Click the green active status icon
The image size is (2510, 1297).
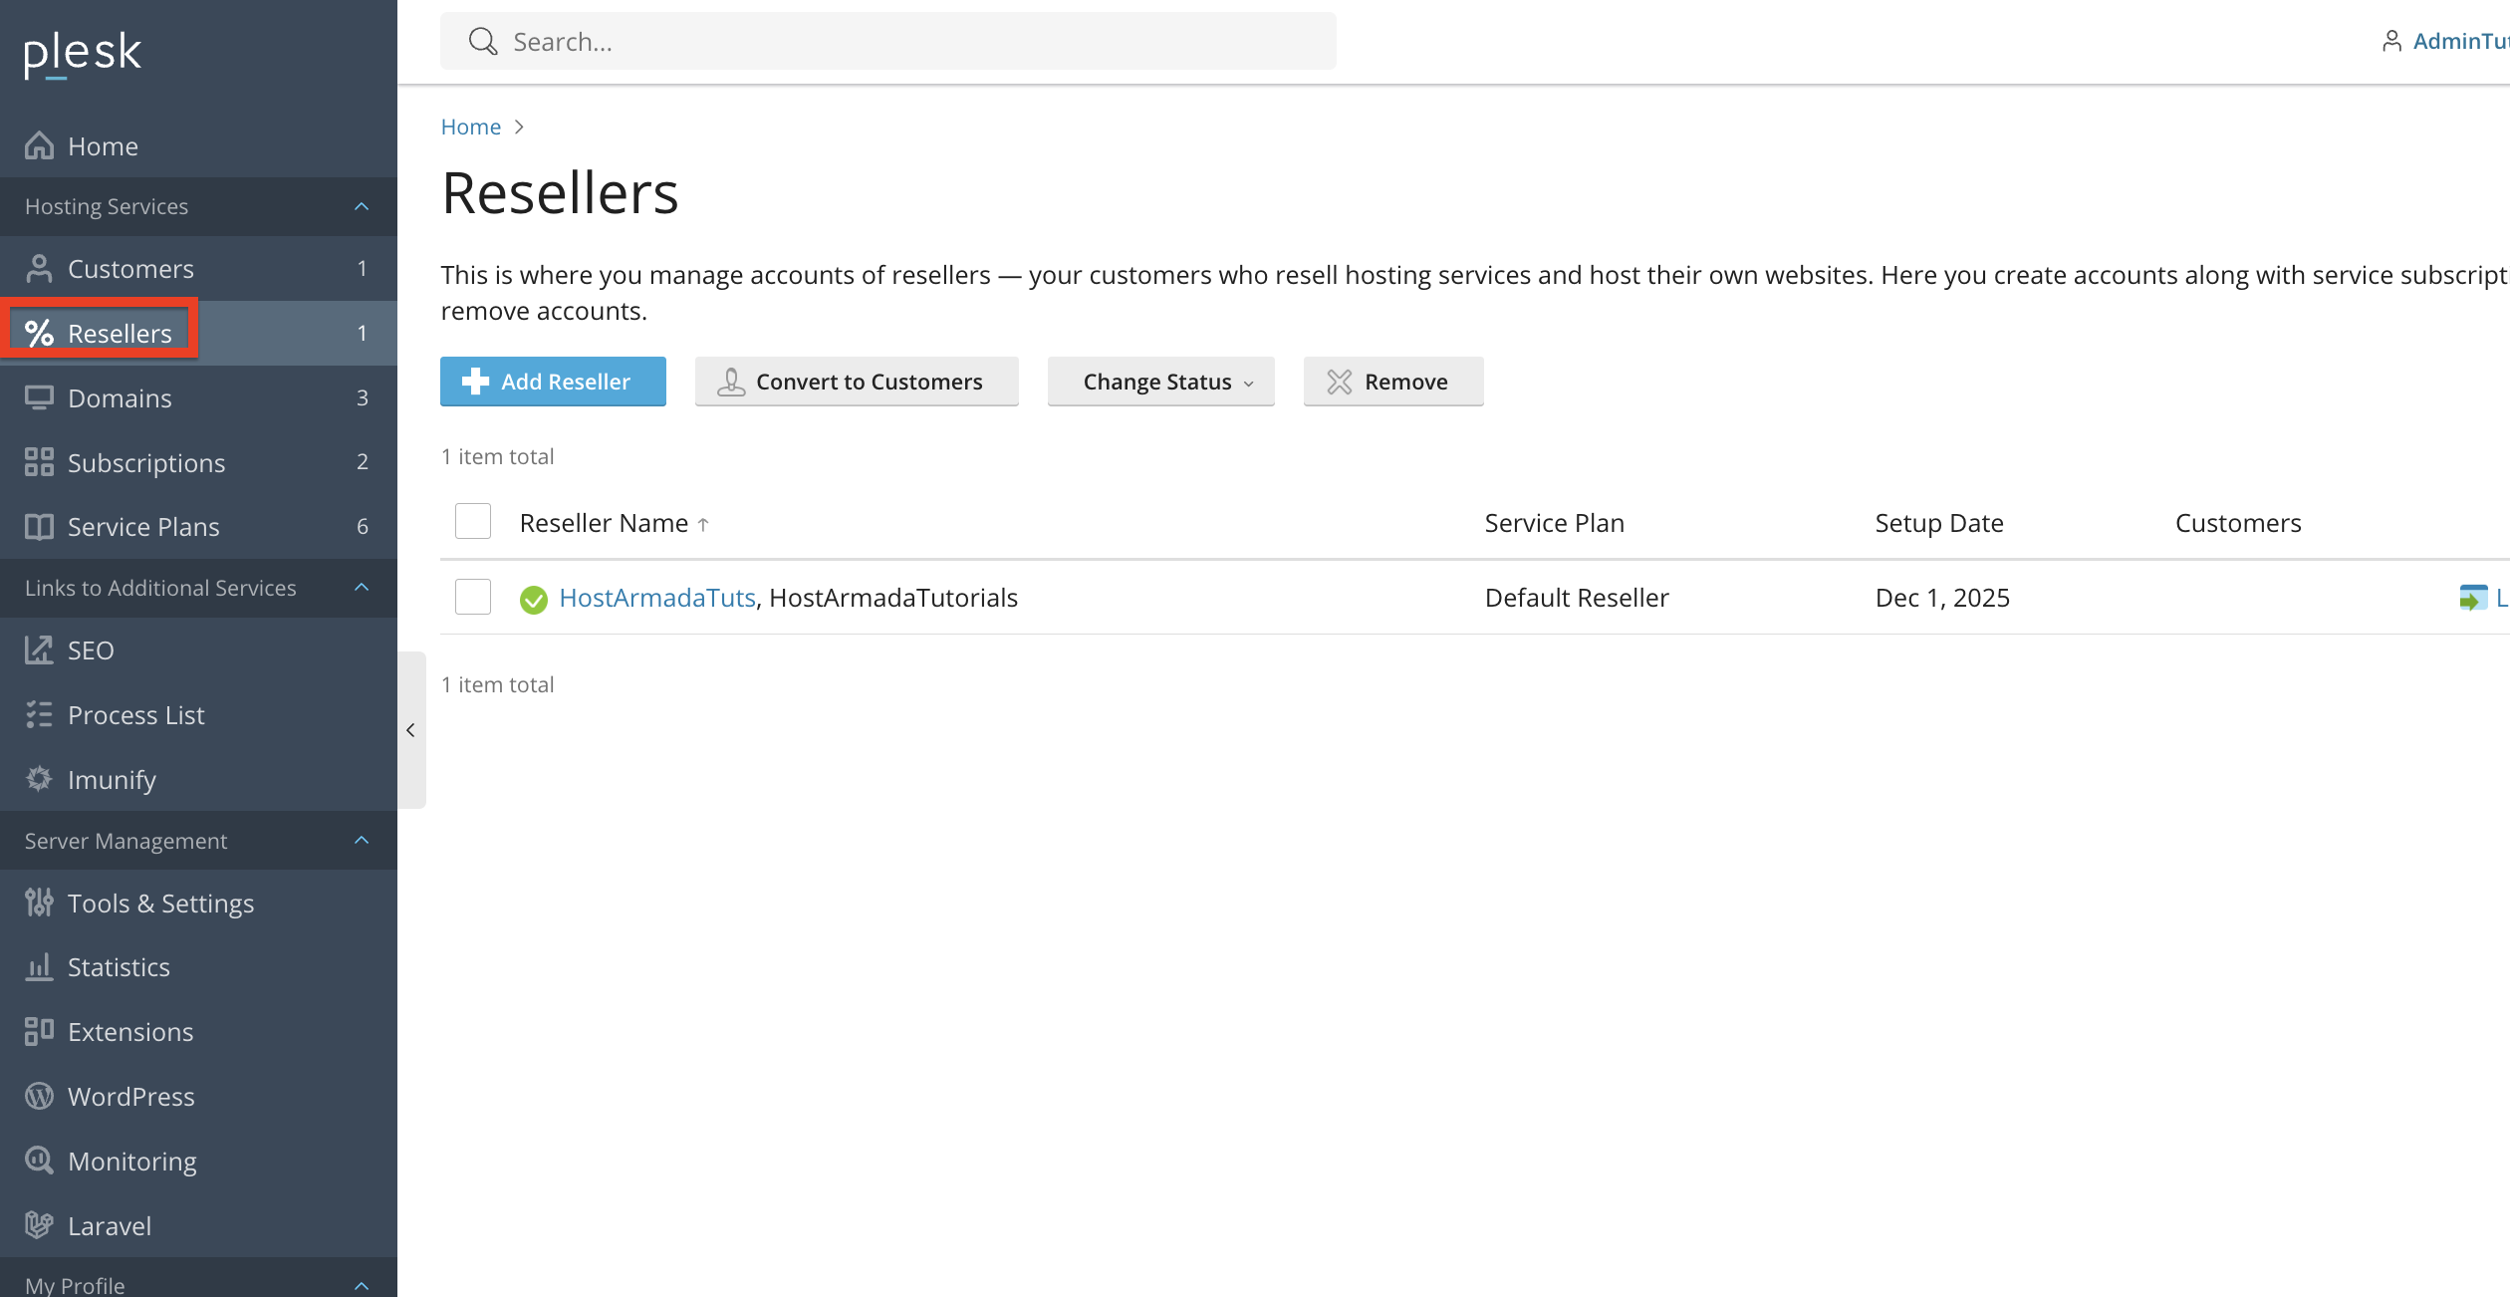pos(534,600)
